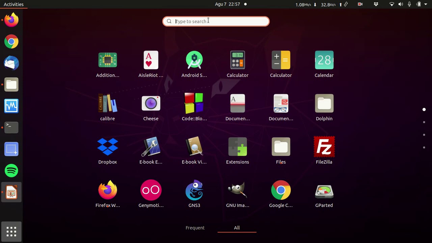Image resolution: width=432 pixels, height=243 pixels.
Task: Click the Activities button
Action: [13, 4]
